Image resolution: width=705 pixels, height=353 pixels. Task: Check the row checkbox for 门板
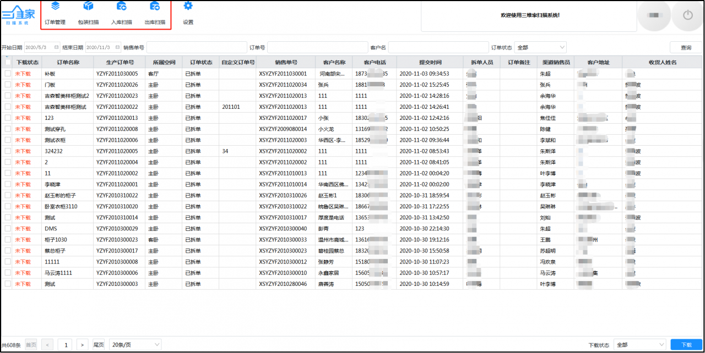coord(8,85)
